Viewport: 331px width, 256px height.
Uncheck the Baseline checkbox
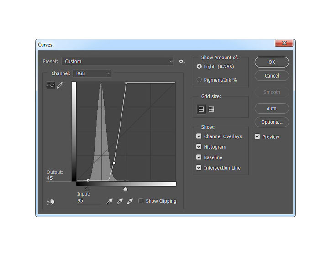point(199,157)
